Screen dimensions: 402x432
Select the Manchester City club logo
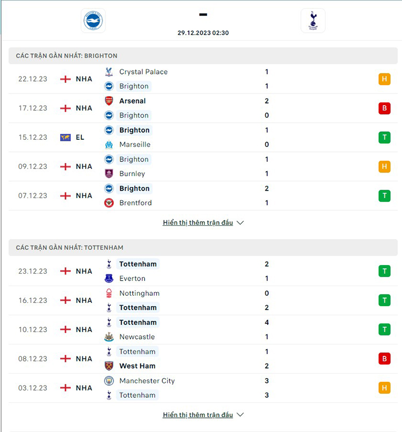(109, 381)
